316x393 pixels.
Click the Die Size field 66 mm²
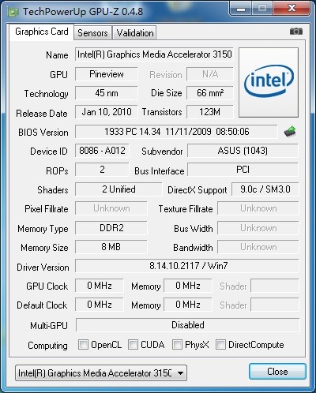pyautogui.click(x=210, y=93)
